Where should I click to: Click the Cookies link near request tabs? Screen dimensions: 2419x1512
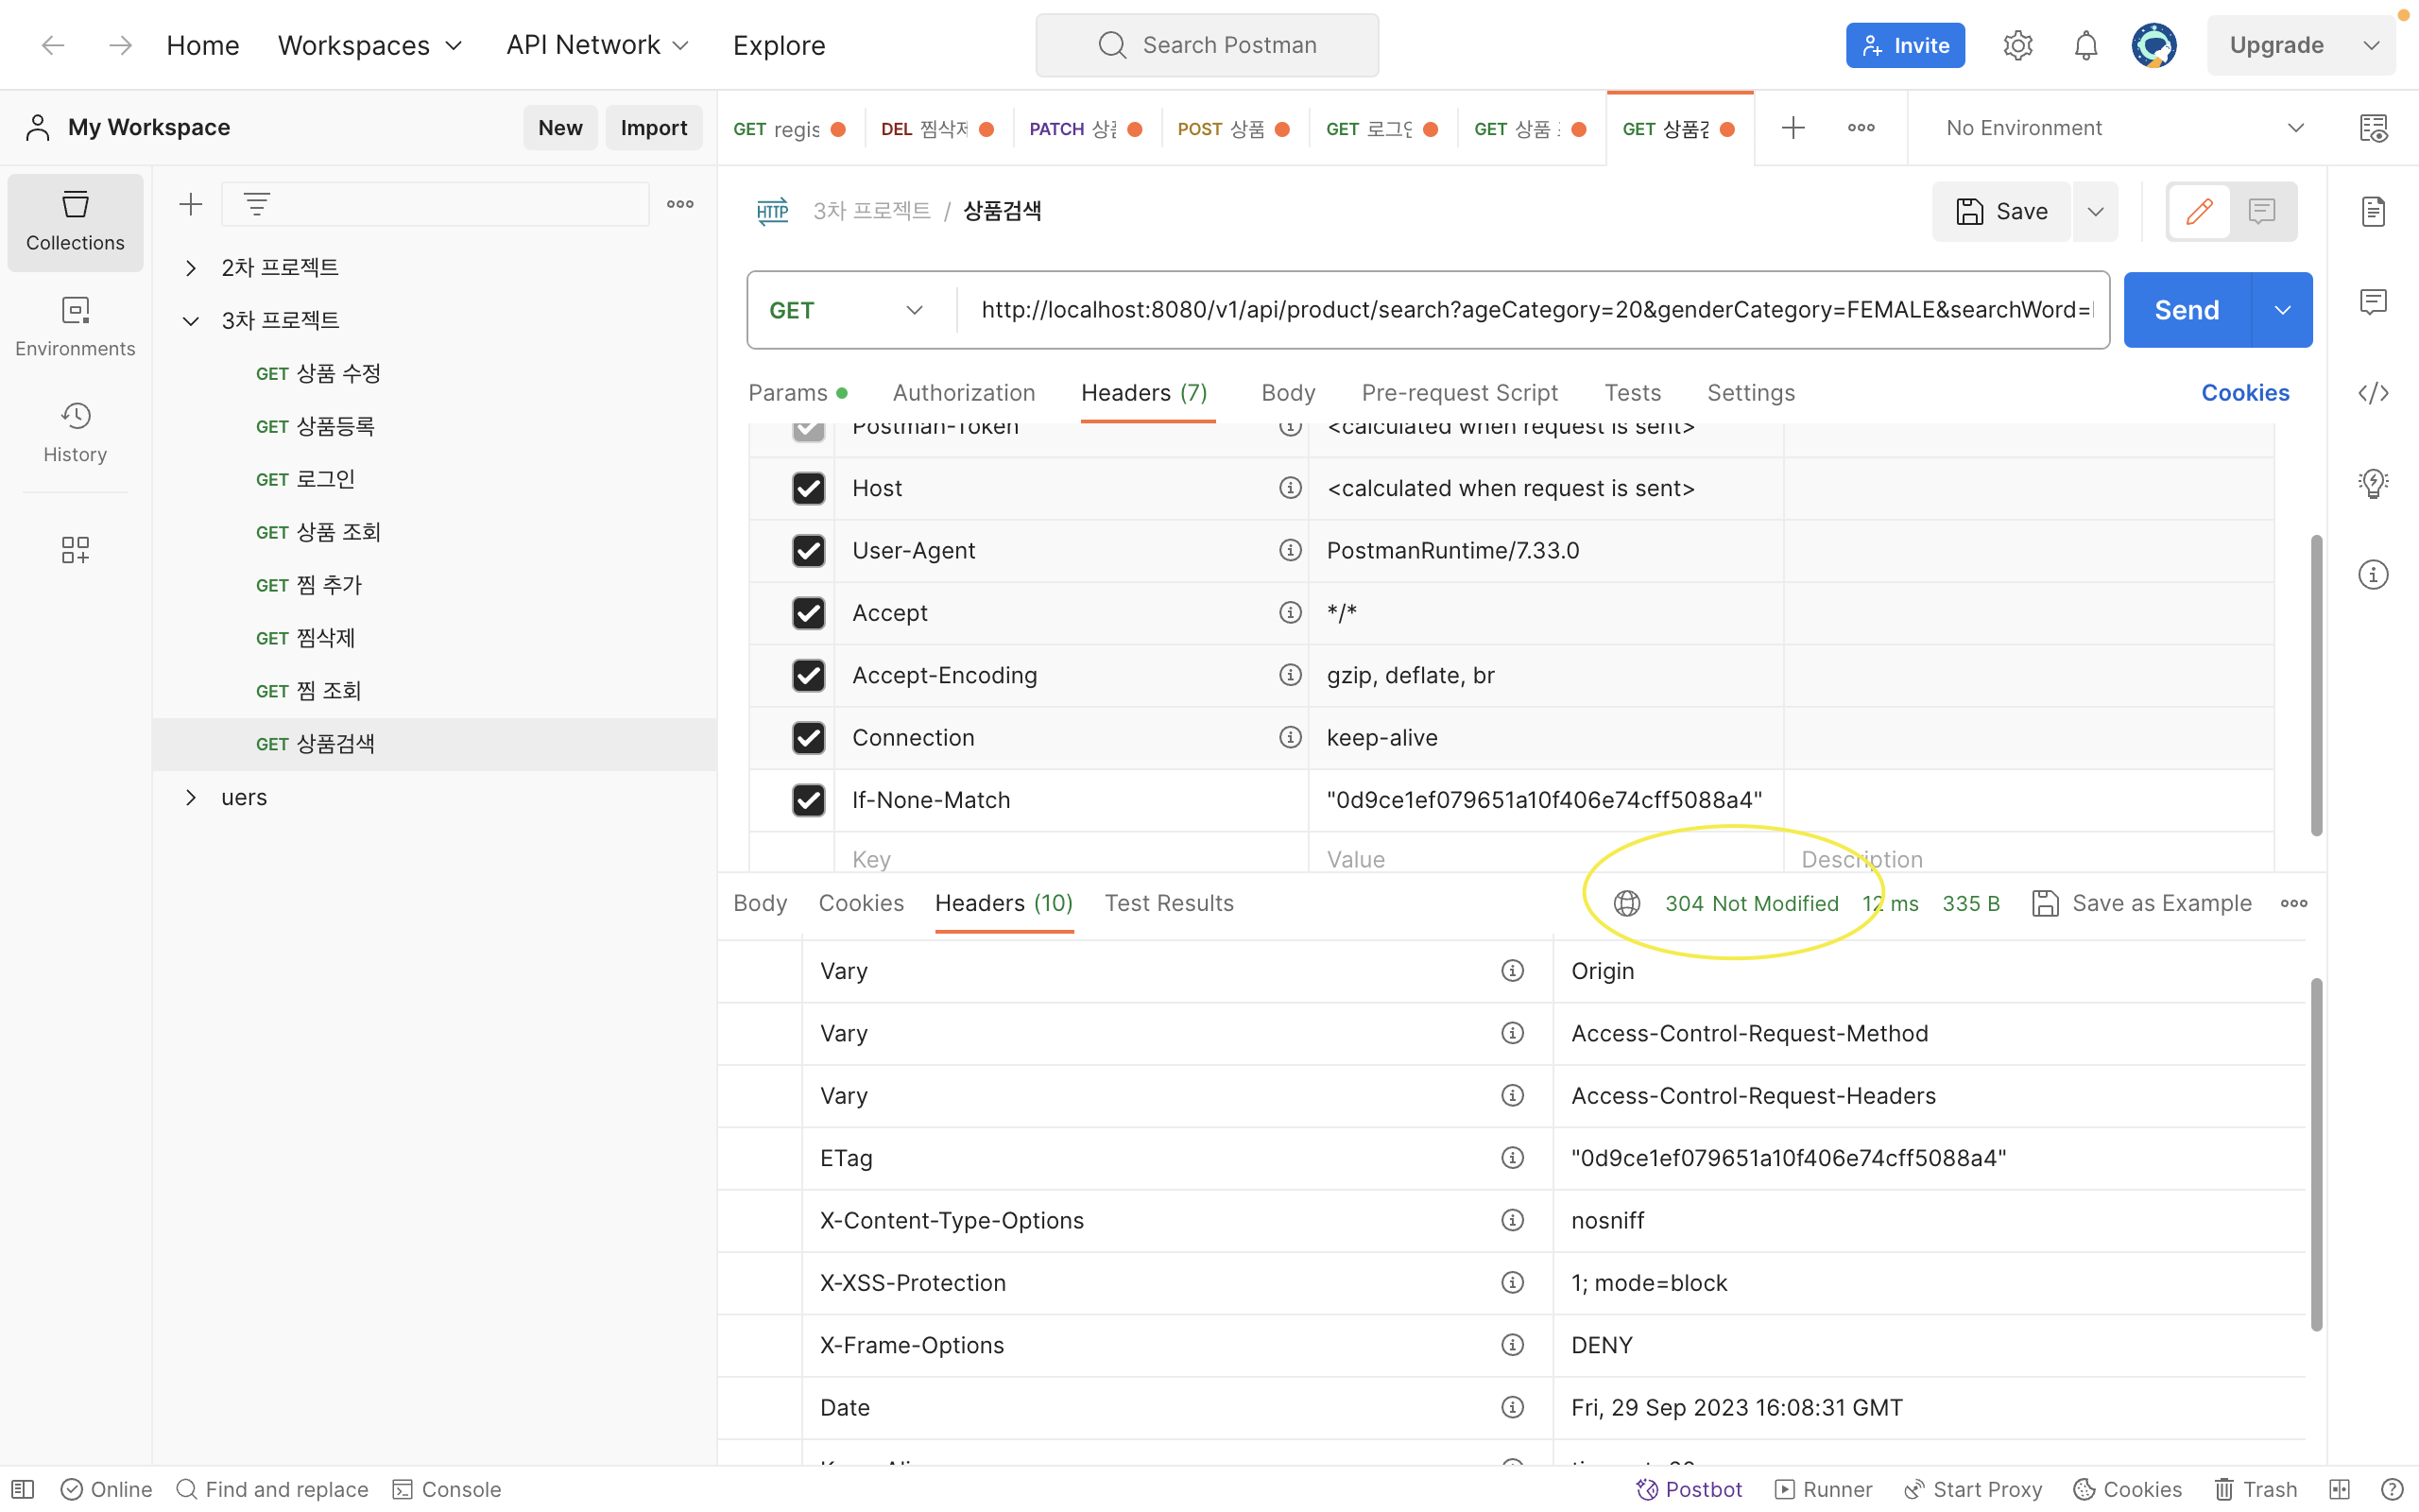(2244, 393)
